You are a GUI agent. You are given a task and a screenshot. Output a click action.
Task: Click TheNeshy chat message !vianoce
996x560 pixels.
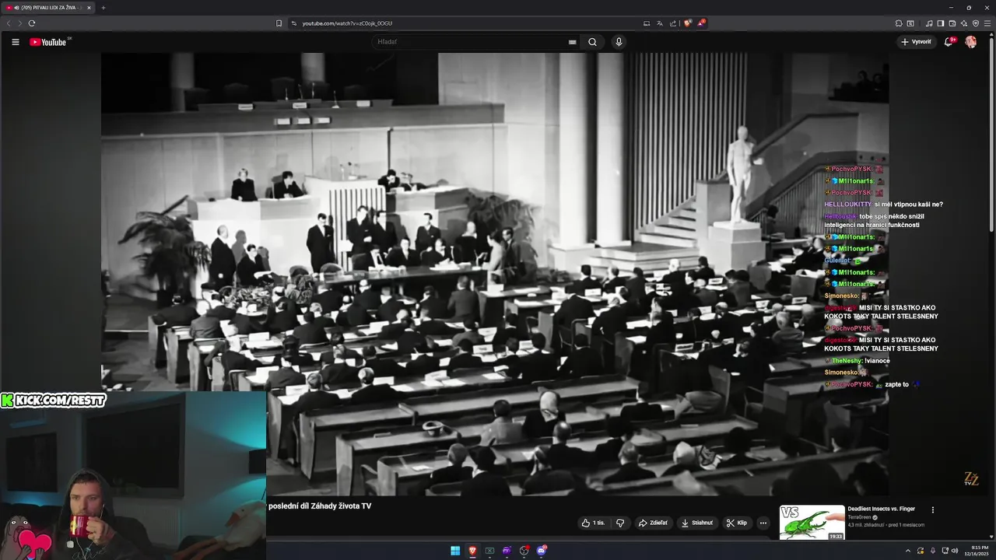[x=856, y=361]
